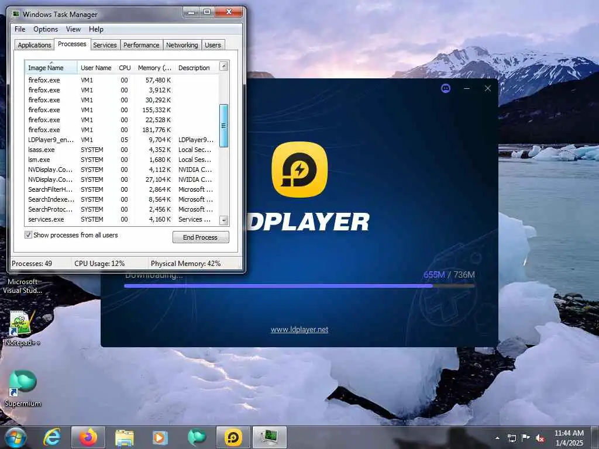Select firefox.exe row using 57,480 K
The image size is (599, 449).
[x=122, y=80]
